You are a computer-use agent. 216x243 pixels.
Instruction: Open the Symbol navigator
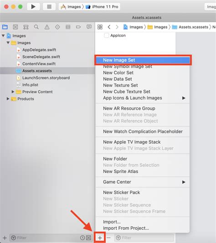click(26, 27)
